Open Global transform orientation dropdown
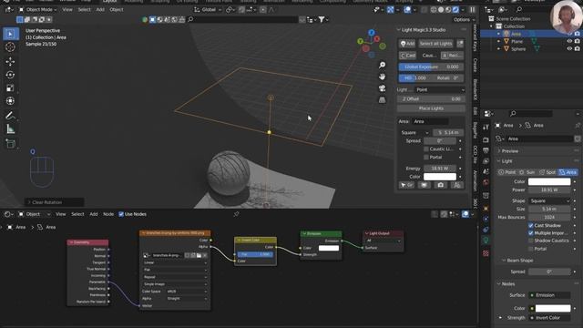Screen dimensions: 583x328 point(209,10)
